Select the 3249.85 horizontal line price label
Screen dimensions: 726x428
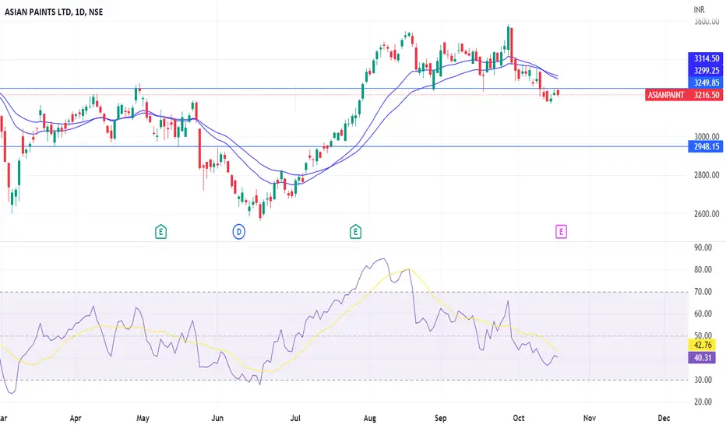[706, 82]
